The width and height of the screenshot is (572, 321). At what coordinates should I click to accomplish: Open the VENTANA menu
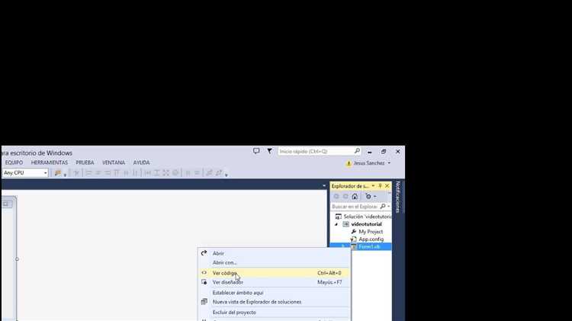114,162
